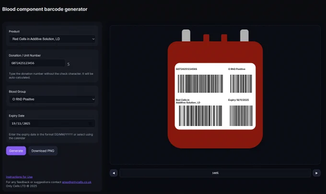Open the calendar picker in Expiry Date
This screenshot has height=194, width=326.
point(91,124)
